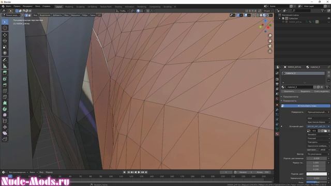Select the Extrude Region tool
Screen dimensions: 331x186
coord(5,73)
